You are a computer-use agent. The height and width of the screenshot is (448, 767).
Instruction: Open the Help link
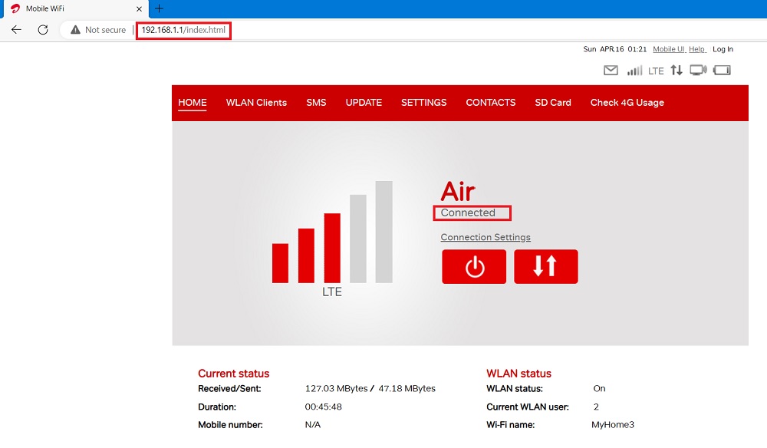[x=697, y=48]
